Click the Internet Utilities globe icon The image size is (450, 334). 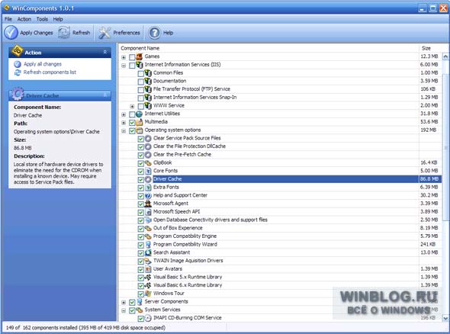point(139,114)
